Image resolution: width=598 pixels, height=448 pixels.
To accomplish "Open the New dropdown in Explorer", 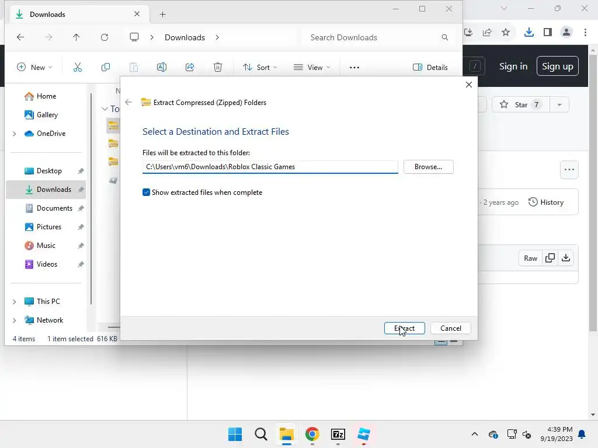I will [x=34, y=68].
